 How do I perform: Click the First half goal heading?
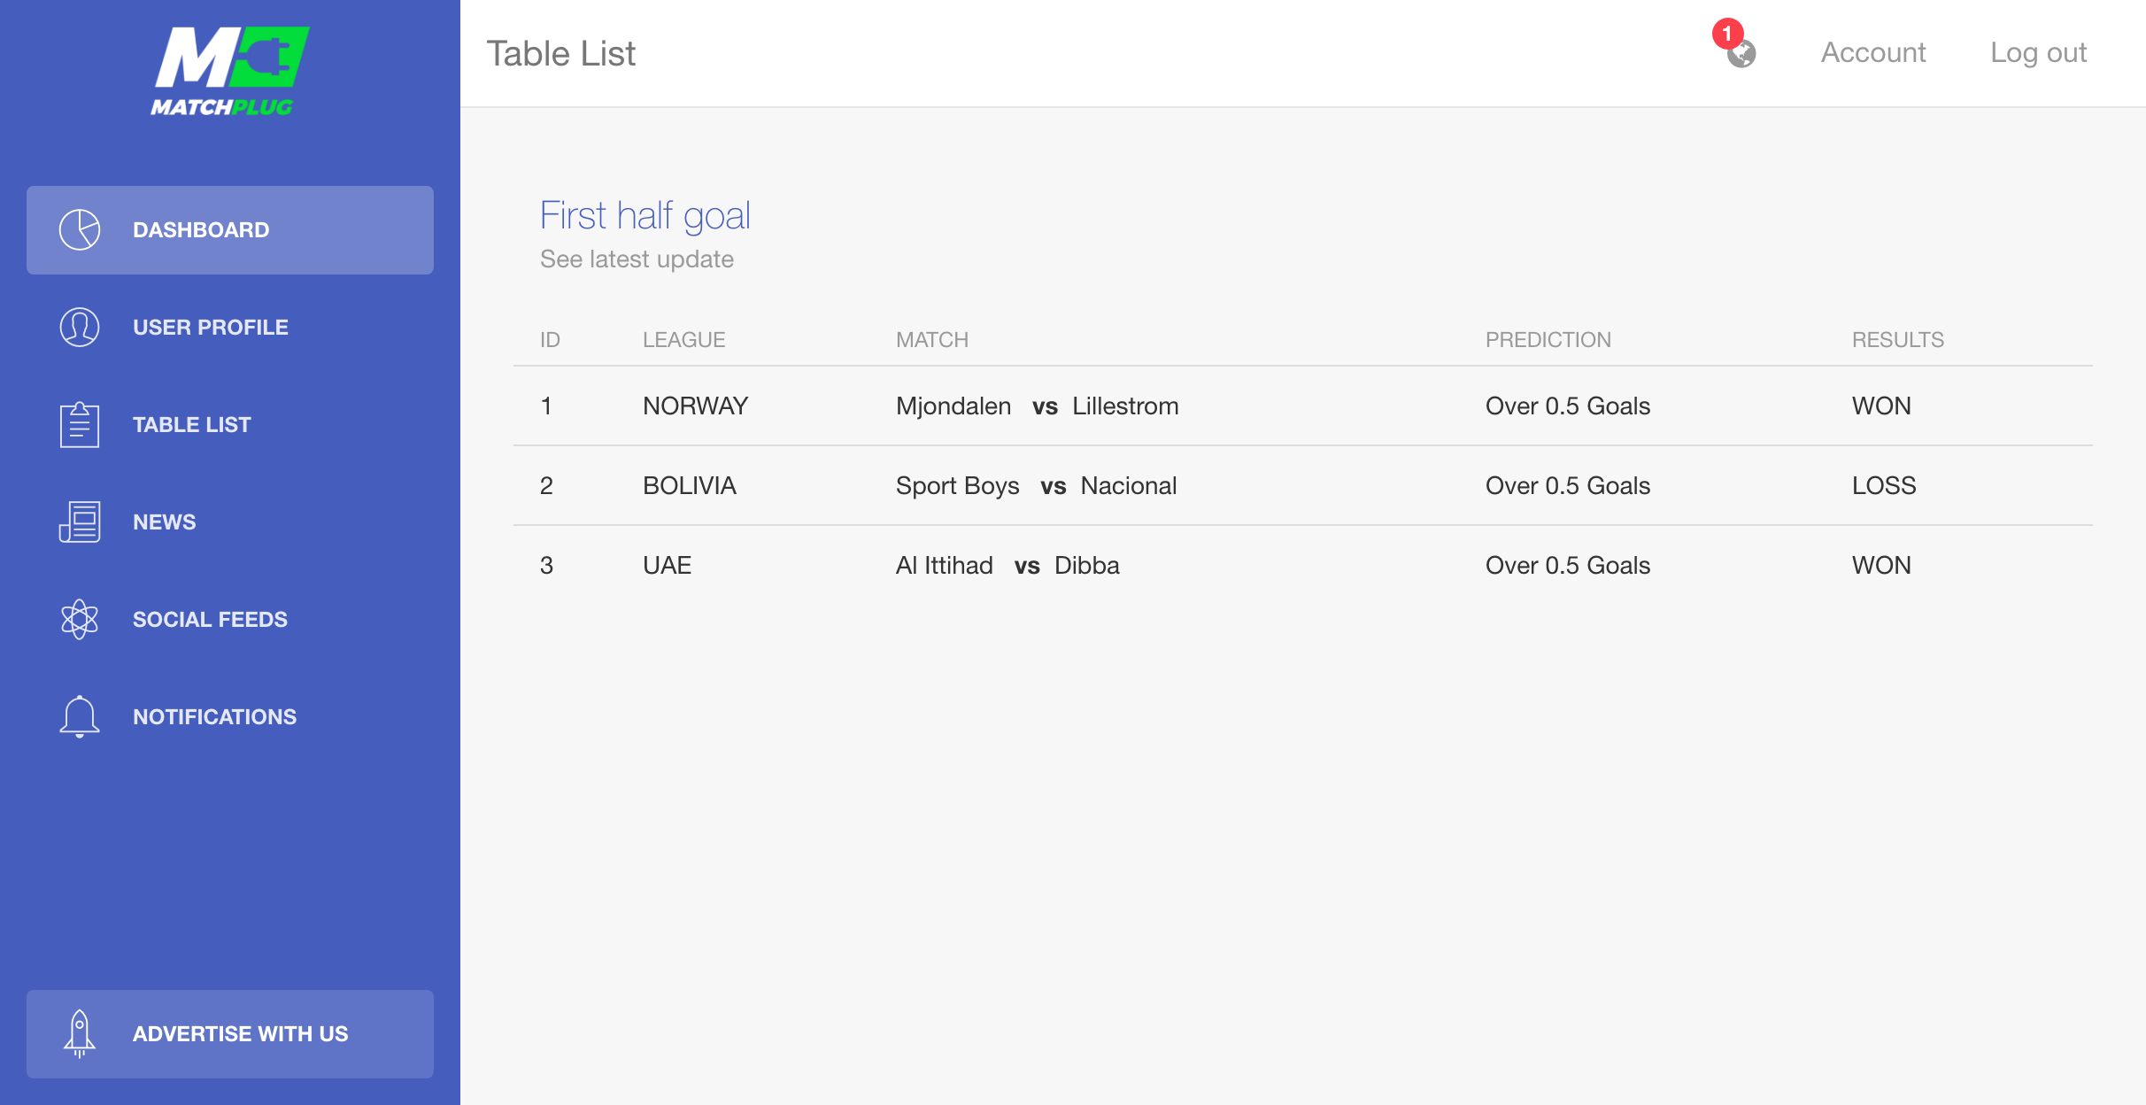point(645,216)
